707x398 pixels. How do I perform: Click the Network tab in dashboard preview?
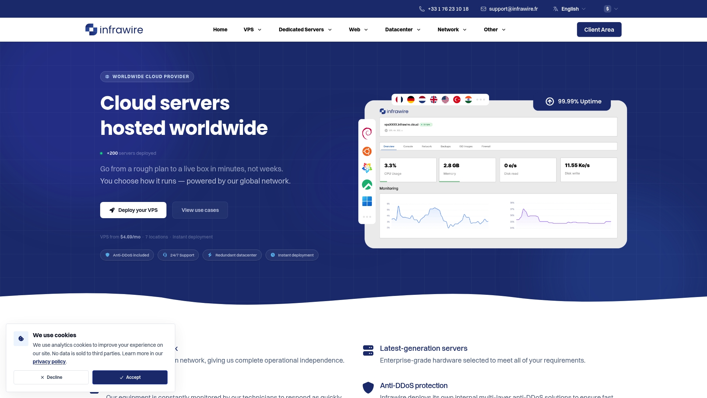click(x=427, y=146)
